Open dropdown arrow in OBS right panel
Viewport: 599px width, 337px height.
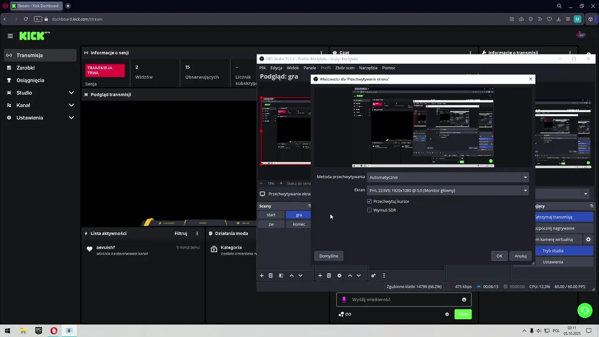585,194
